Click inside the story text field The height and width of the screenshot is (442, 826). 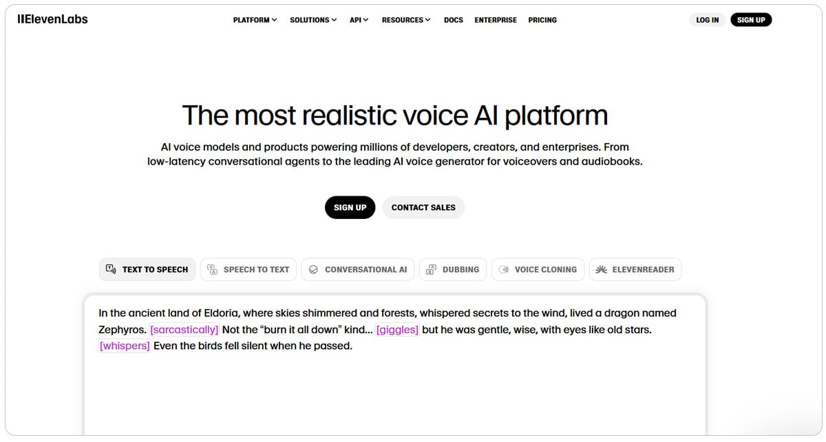396,386
